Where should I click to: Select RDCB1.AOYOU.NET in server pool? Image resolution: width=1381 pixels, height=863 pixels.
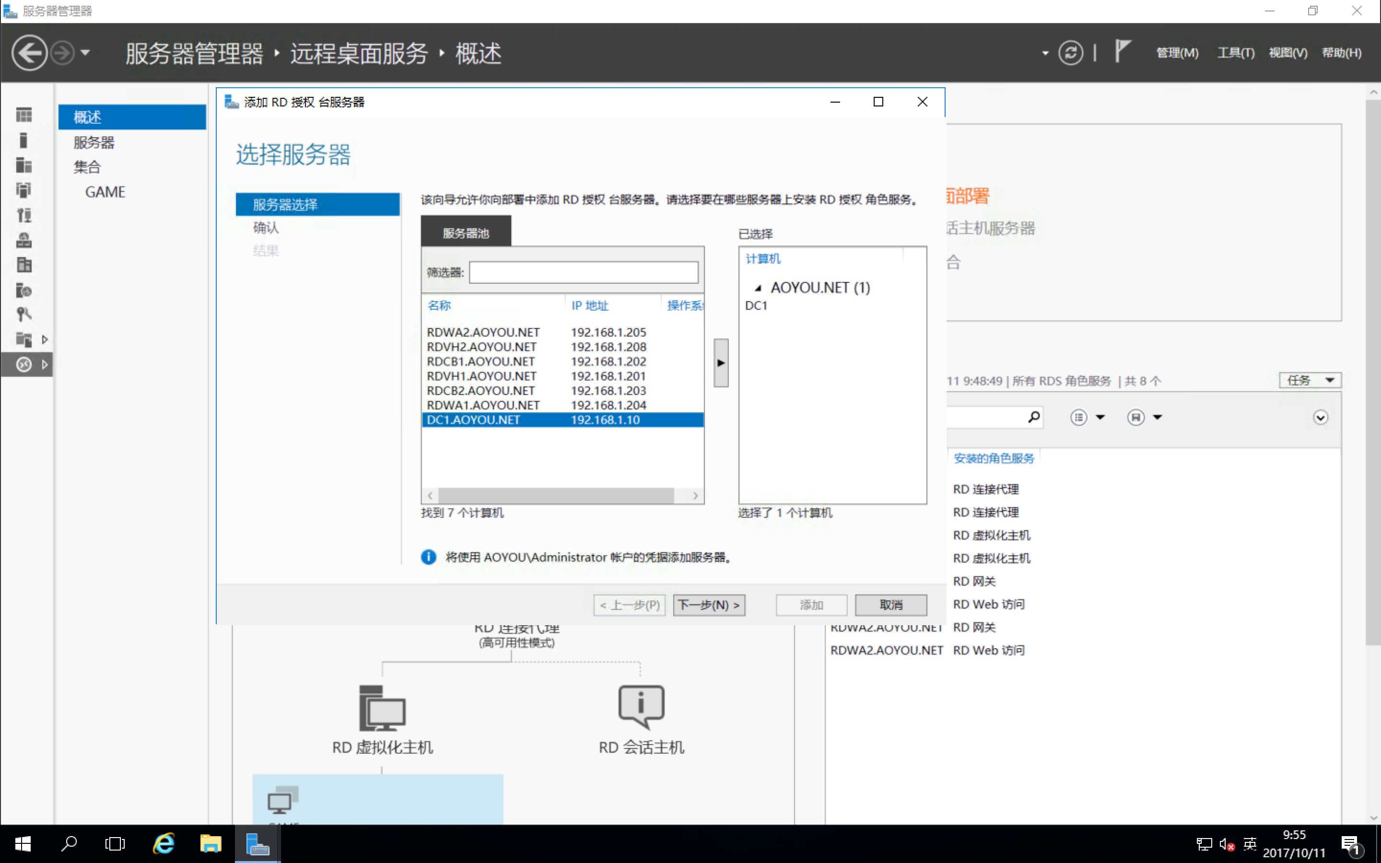point(562,362)
